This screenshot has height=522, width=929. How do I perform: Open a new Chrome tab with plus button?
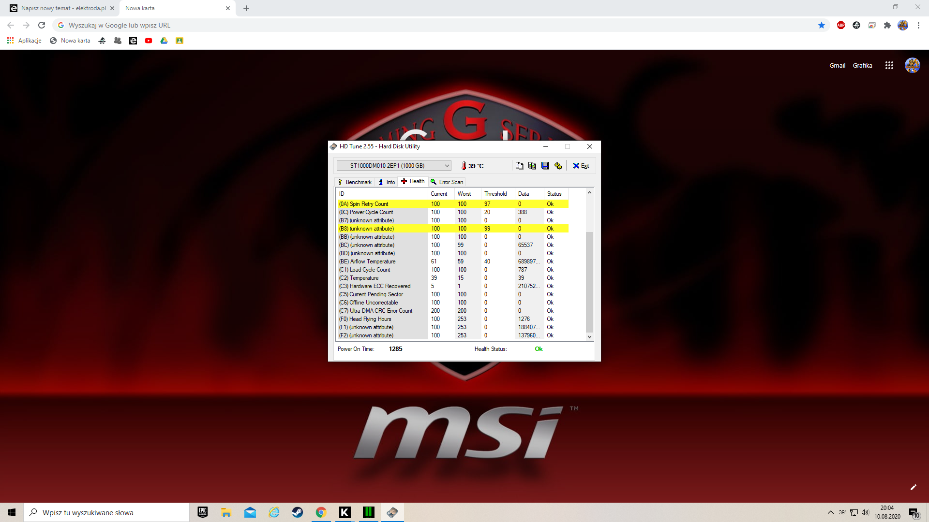(246, 8)
